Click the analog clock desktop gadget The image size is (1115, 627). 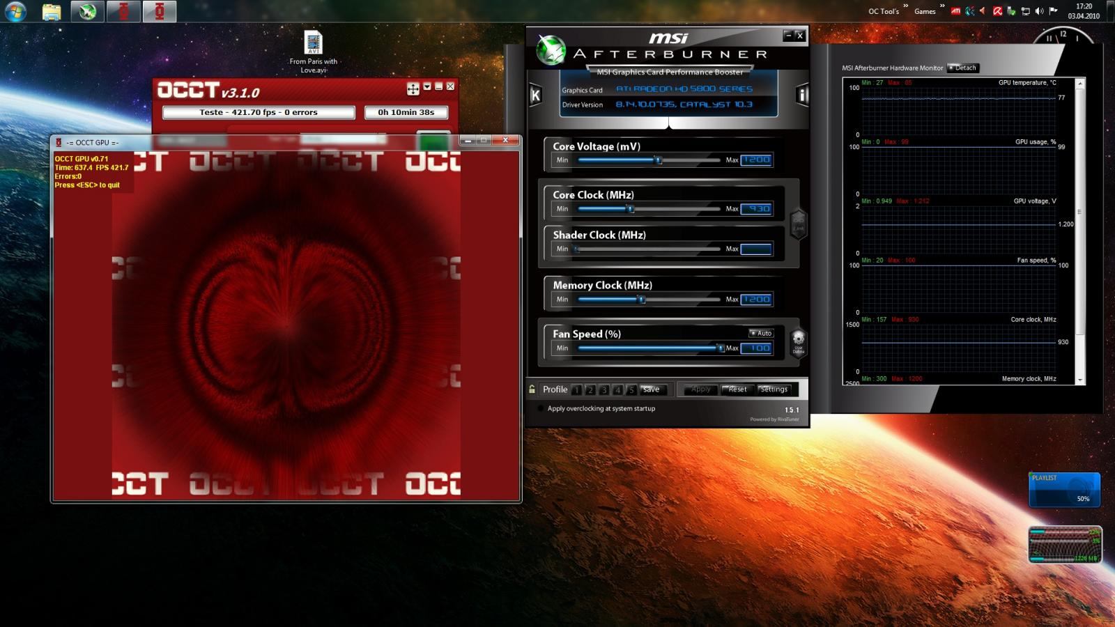point(1063,35)
